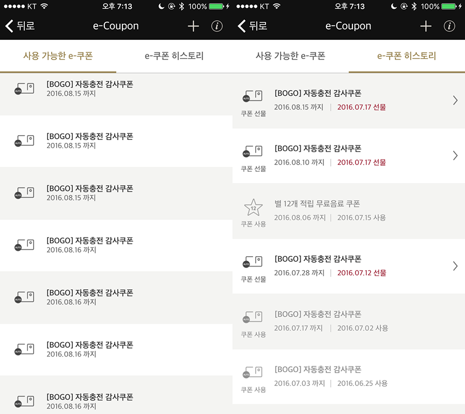This screenshot has height=414, width=465.
Task: Select the active e-쿠폰 히스토리 tab on right screen
Action: (x=407, y=56)
